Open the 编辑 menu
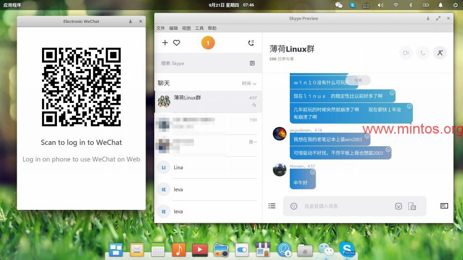The image size is (463, 260). coord(173,28)
